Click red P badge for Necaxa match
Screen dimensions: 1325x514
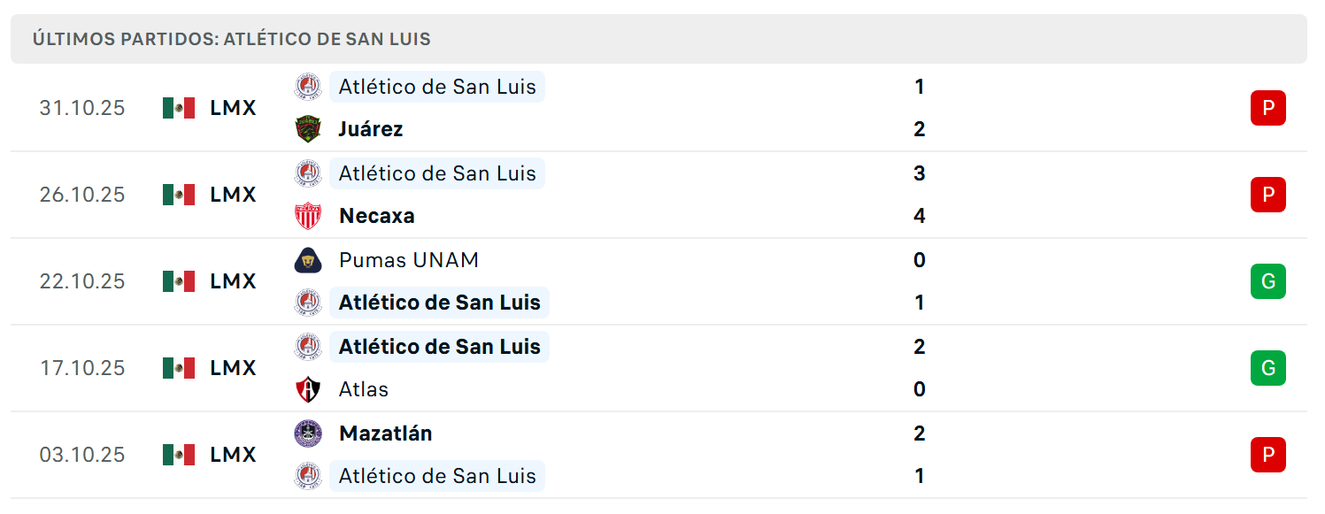point(1267,195)
